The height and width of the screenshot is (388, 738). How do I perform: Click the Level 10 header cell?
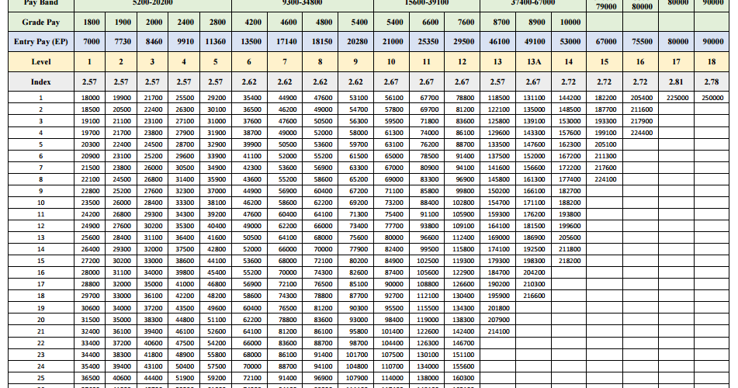pyautogui.click(x=390, y=61)
